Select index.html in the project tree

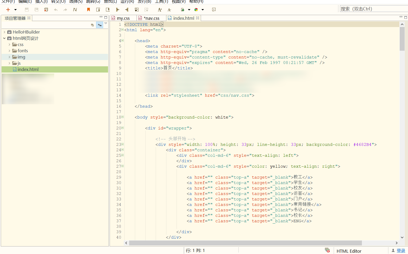[28, 69]
